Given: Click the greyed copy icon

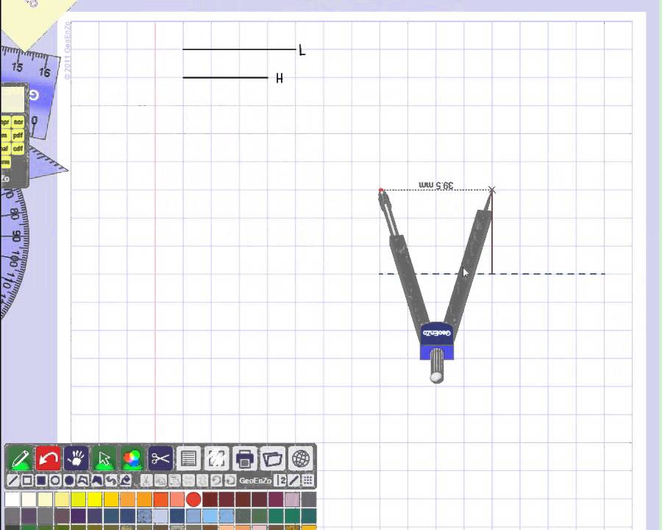Looking at the screenshot, I should tap(160, 481).
